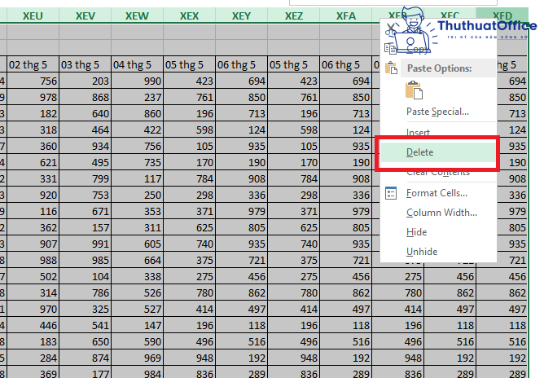Choose Clear Contents in the context menu
This screenshot has width=544, height=378.
click(x=438, y=172)
